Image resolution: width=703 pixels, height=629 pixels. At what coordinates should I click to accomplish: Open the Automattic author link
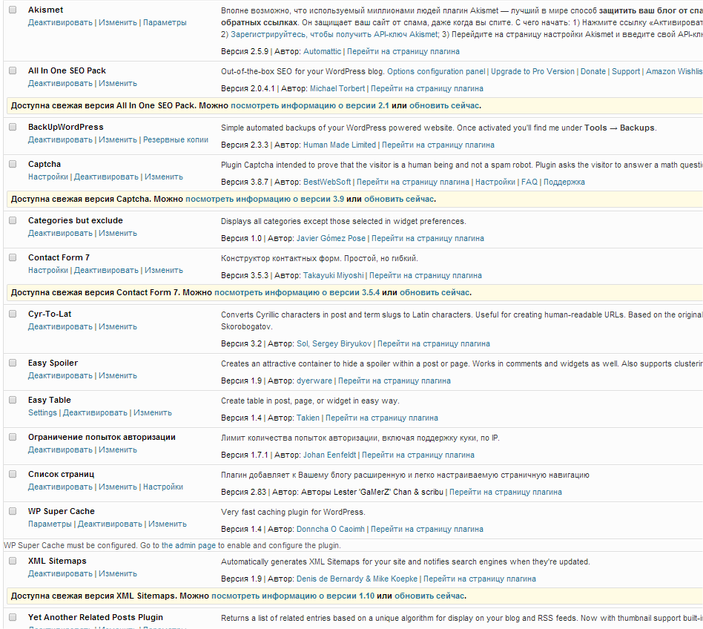(322, 52)
